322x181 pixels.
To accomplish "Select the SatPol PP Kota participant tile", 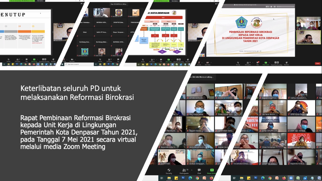I will 102,32.
